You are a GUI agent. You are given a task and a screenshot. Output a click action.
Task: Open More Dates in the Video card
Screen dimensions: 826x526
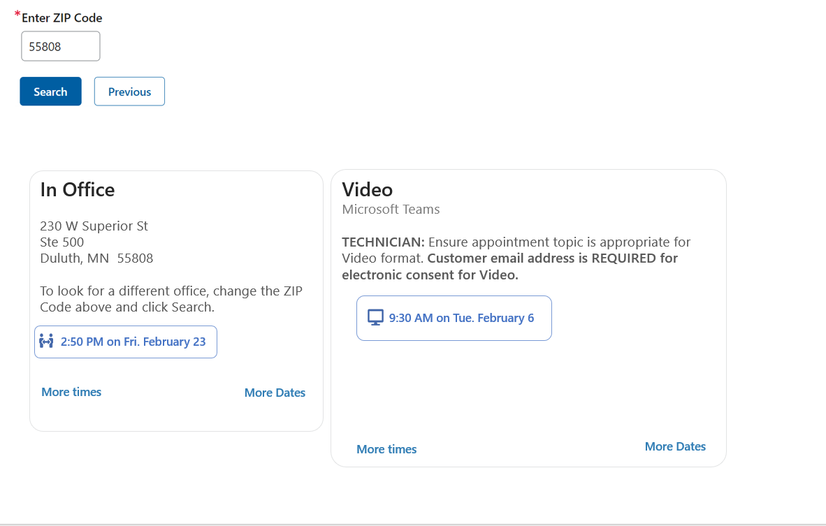[675, 446]
